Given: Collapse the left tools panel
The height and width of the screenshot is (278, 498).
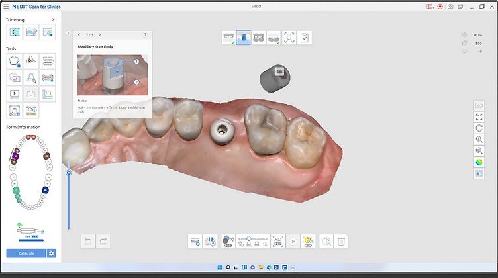Looking at the screenshot, I should (53, 20).
